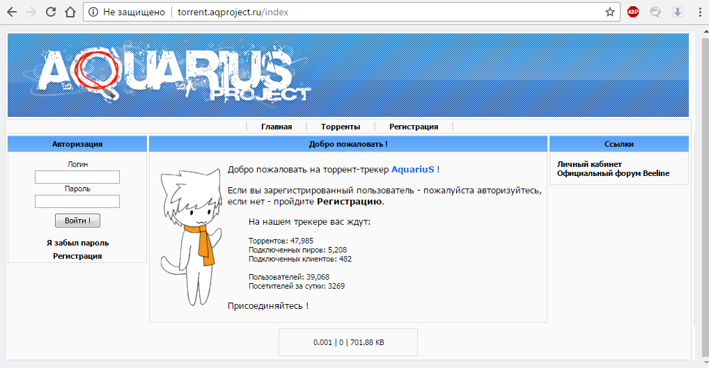Image resolution: width=709 pixels, height=368 pixels.
Task: Click the gray chat-bubble extension icon
Action: [x=655, y=13]
